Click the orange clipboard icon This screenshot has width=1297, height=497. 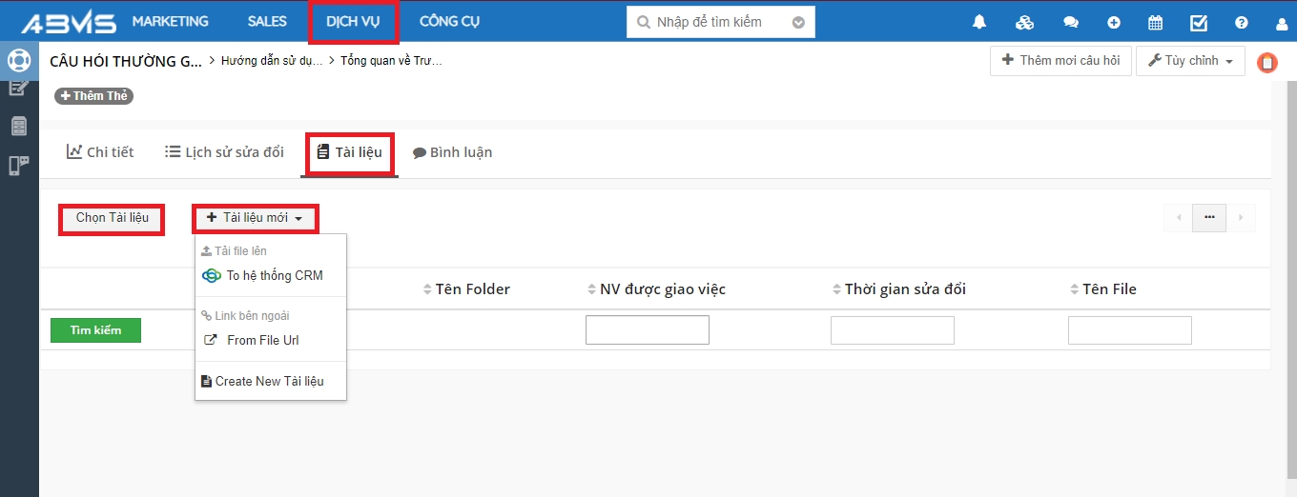(1267, 63)
